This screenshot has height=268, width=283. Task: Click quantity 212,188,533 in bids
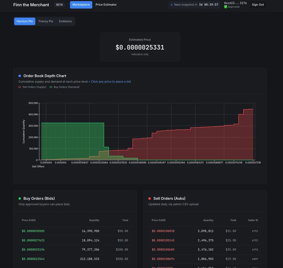click(x=90, y=259)
